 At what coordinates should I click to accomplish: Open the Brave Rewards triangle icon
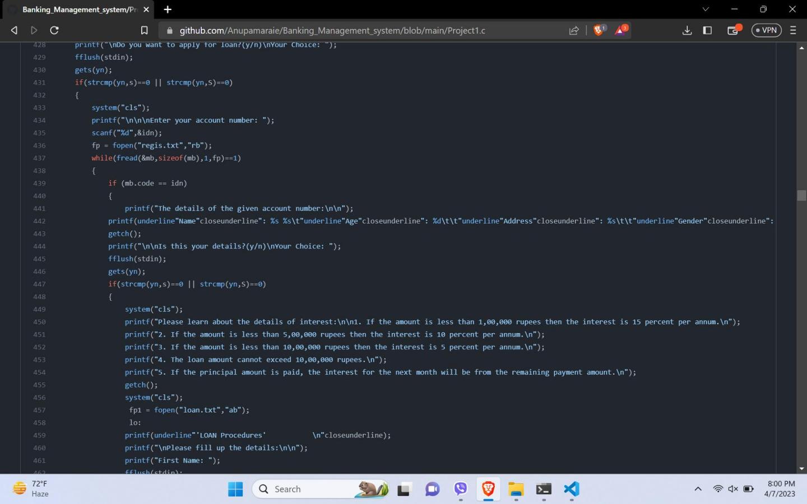(620, 30)
